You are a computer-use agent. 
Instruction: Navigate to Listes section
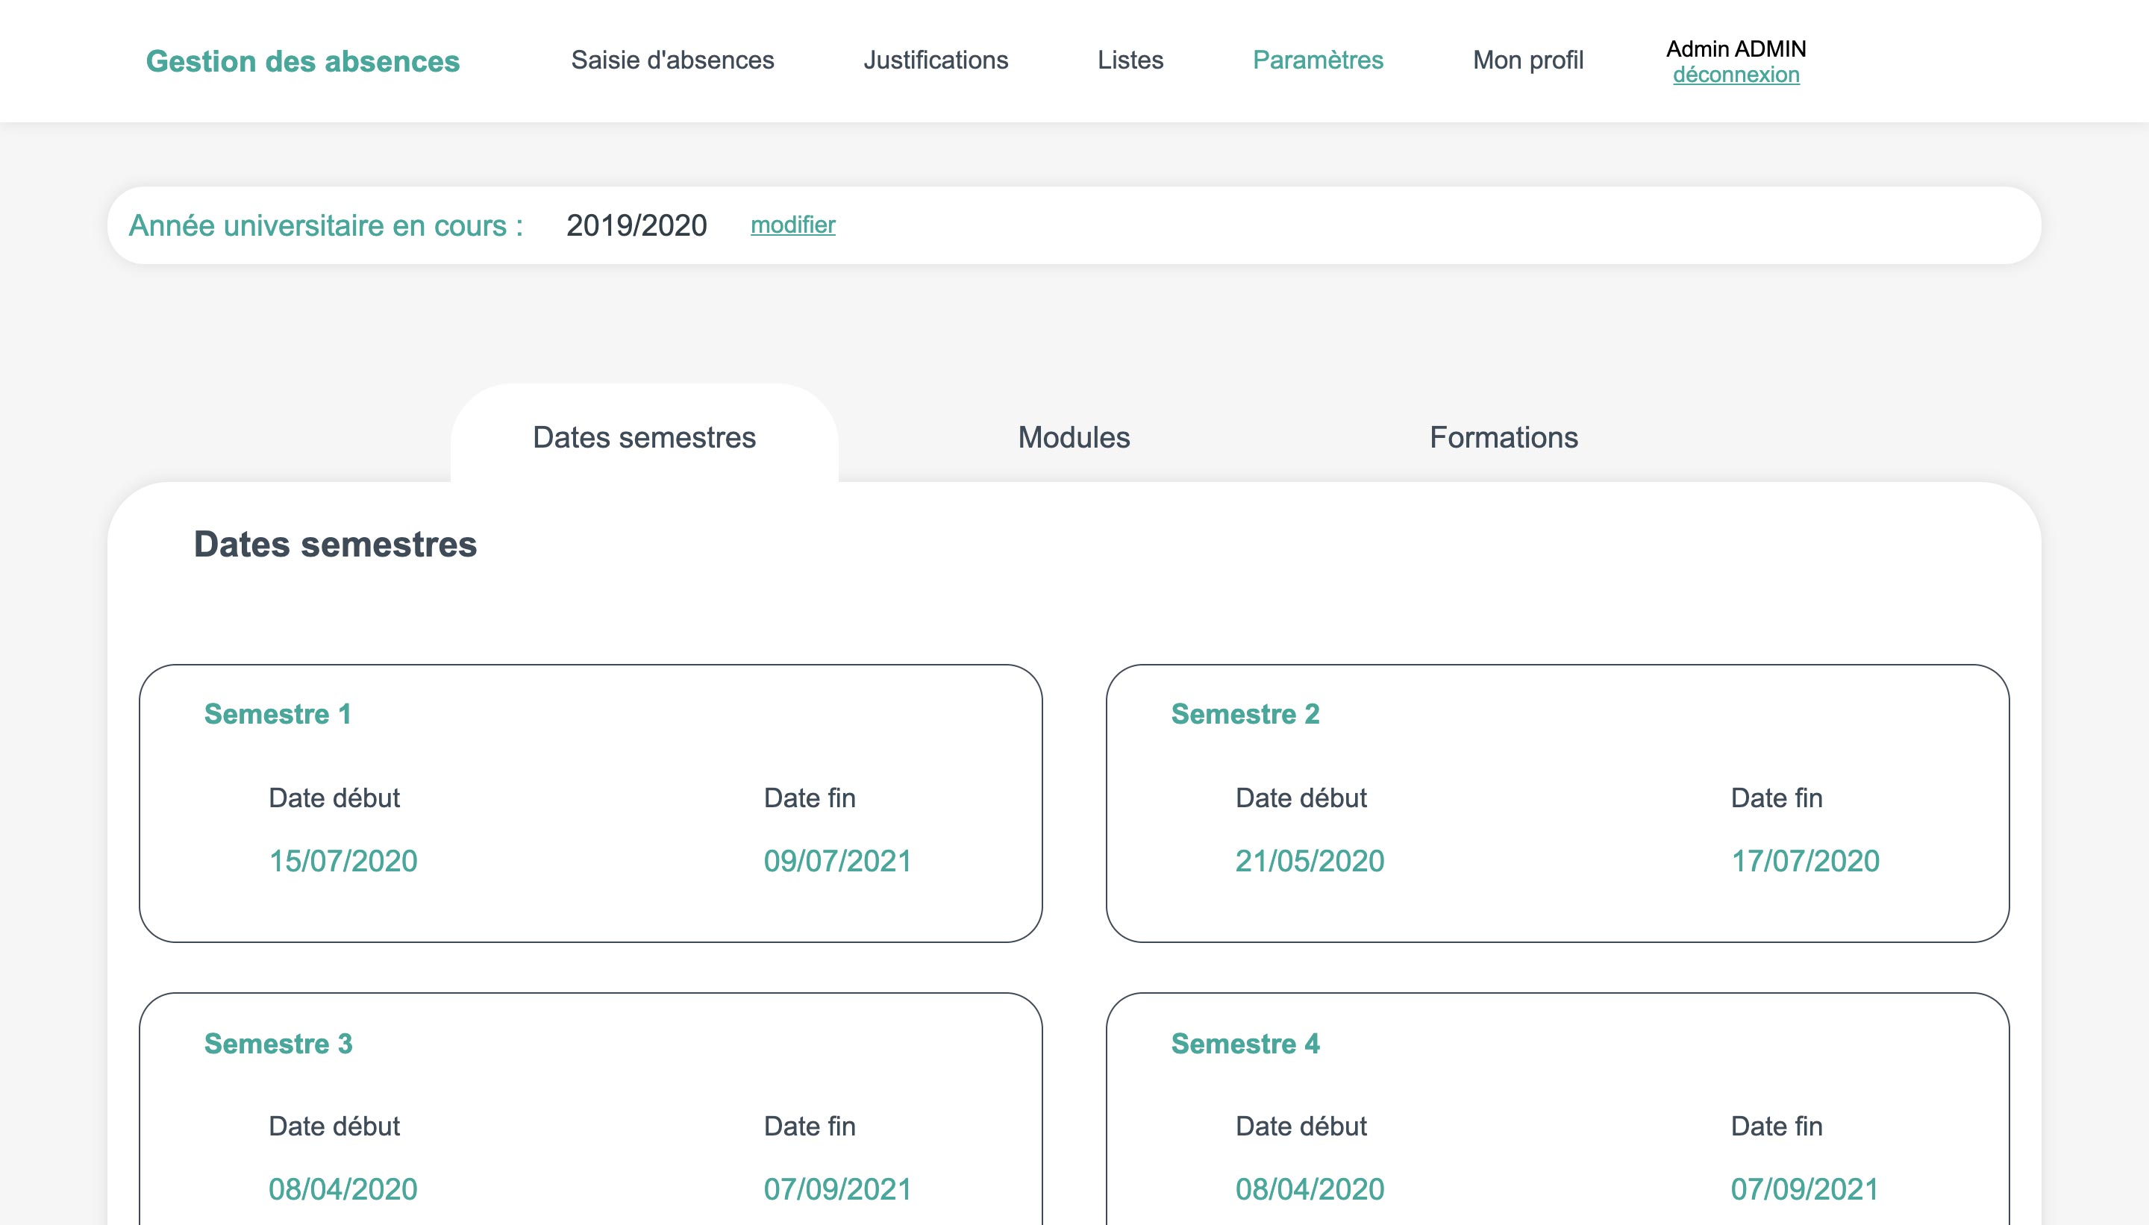[x=1130, y=60]
